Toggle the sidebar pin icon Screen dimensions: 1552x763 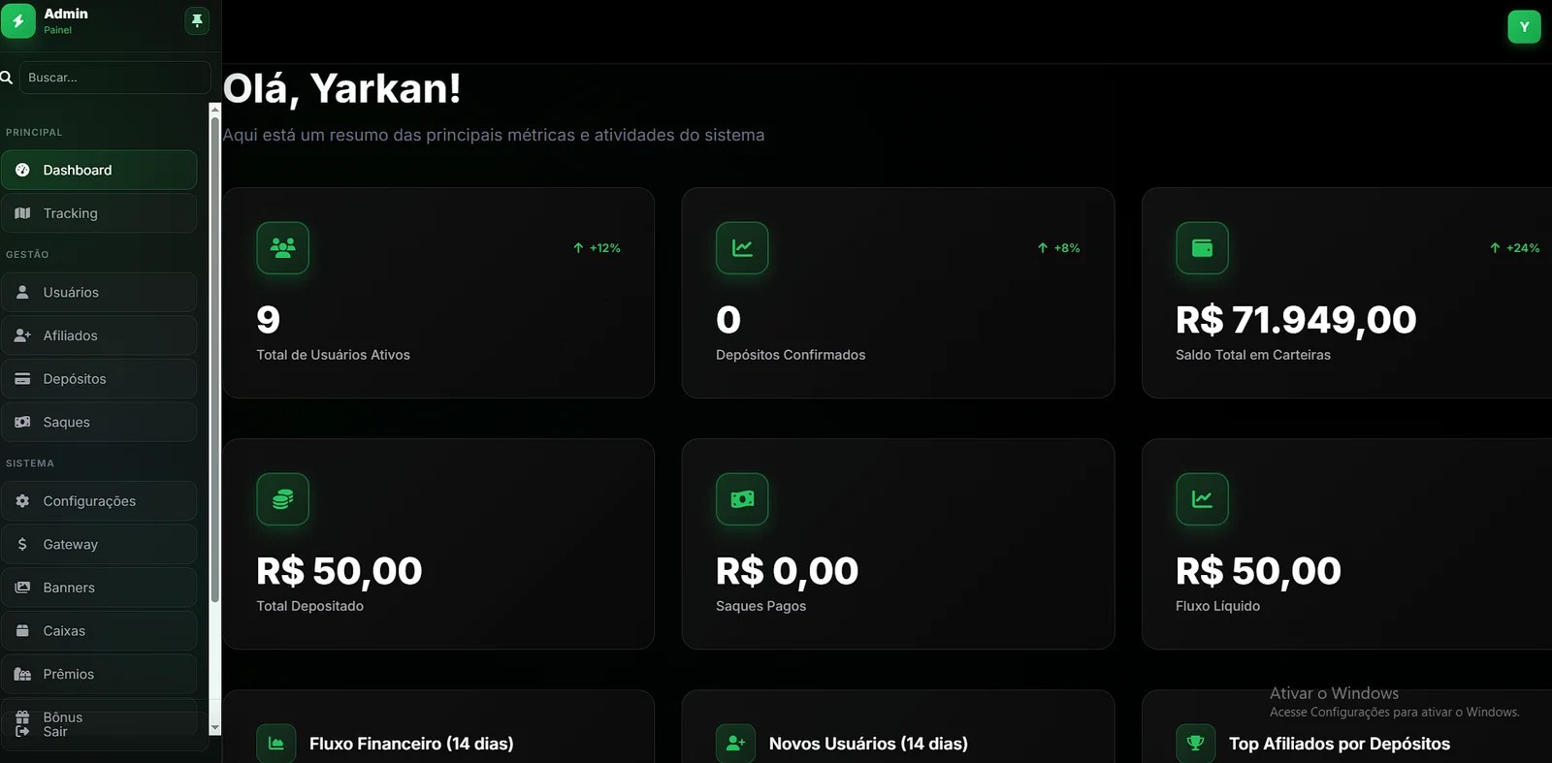[197, 20]
